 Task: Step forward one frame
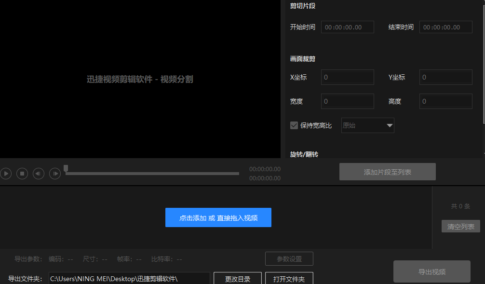[x=55, y=174]
